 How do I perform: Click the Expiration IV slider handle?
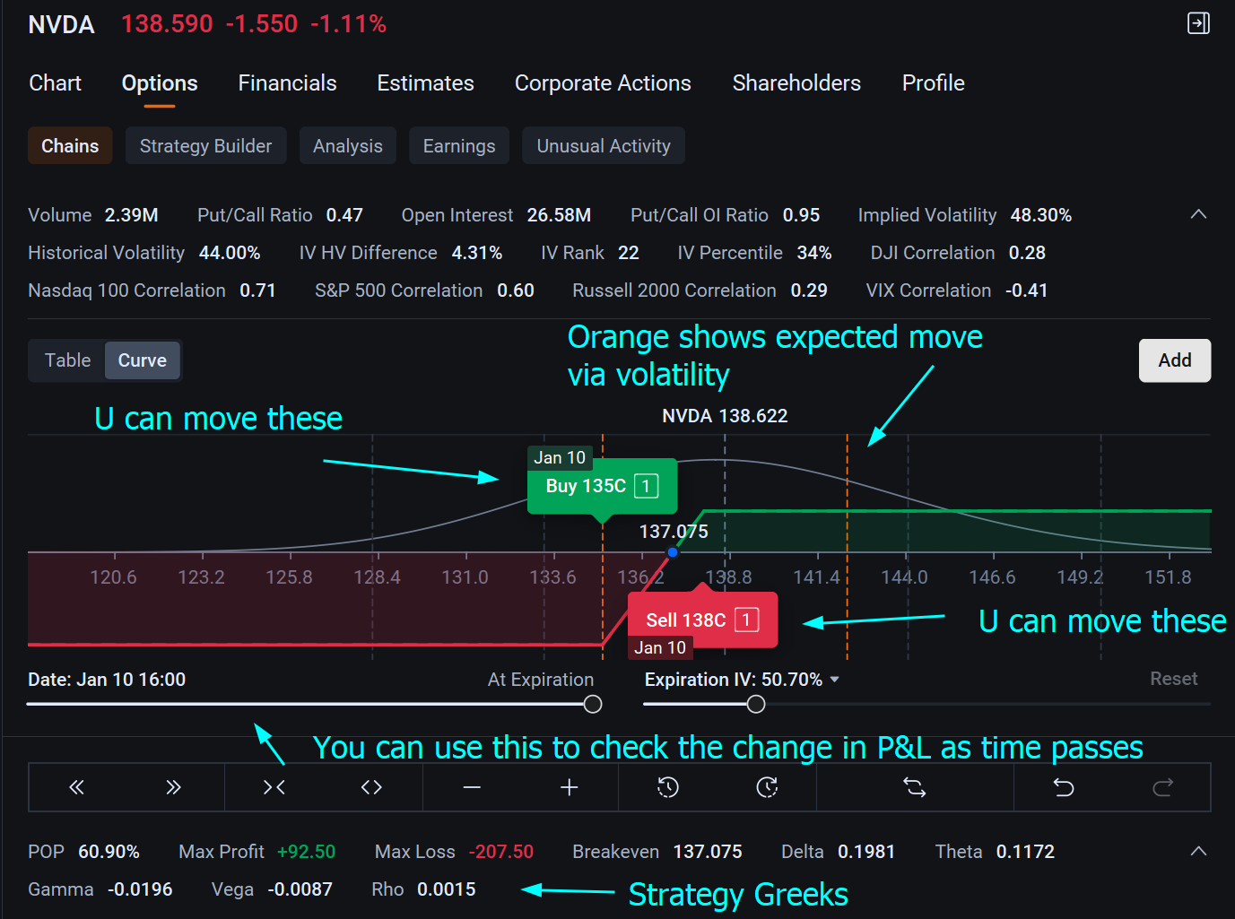pyautogui.click(x=756, y=704)
